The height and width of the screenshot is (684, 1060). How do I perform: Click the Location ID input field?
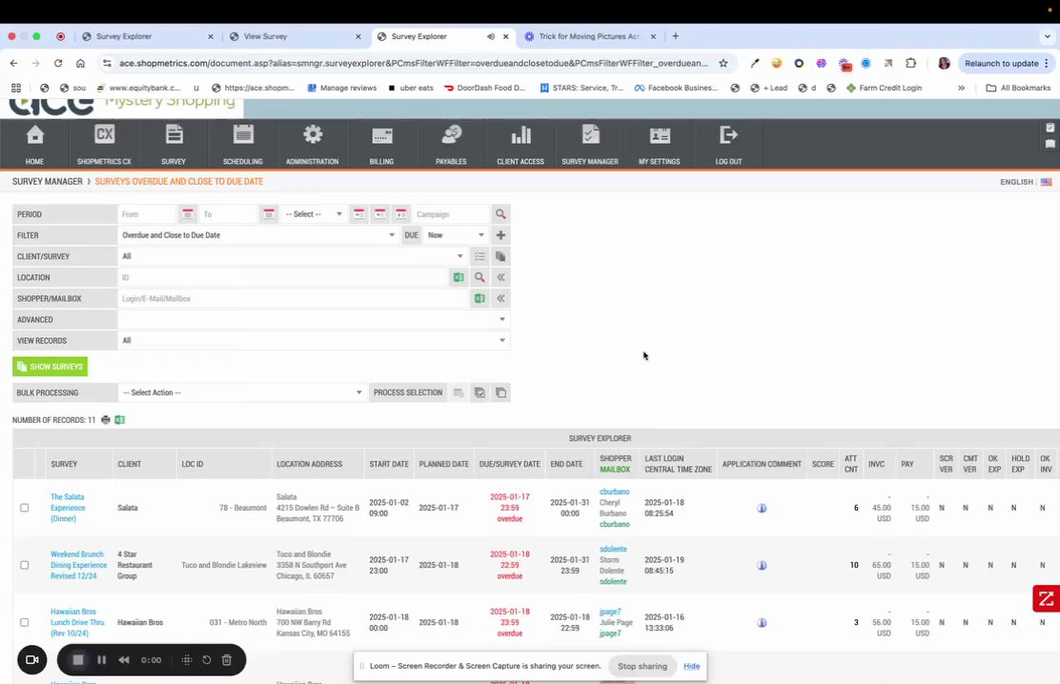(282, 277)
